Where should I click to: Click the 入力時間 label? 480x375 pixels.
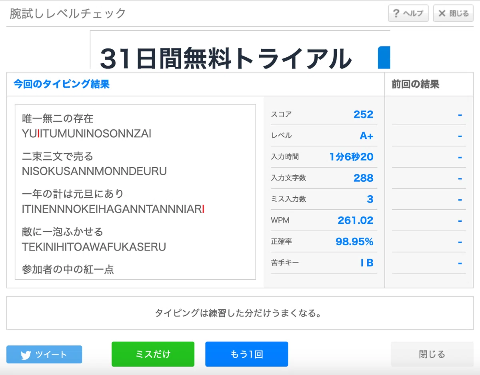click(x=285, y=157)
